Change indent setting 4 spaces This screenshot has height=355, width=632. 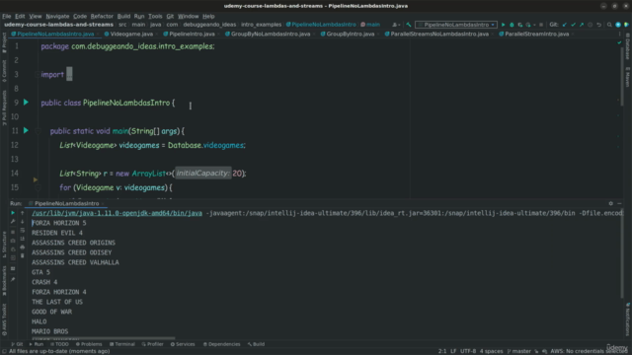[491, 351]
